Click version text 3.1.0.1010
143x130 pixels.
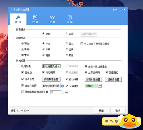[x=23, y=111]
